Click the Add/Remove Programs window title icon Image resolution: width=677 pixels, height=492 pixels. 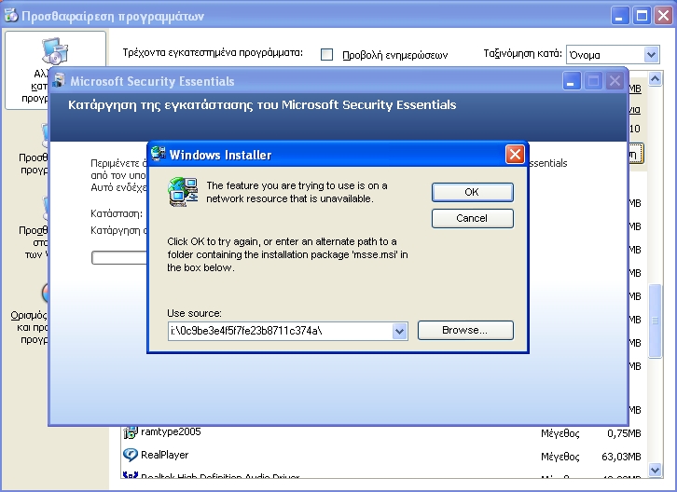[11, 16]
